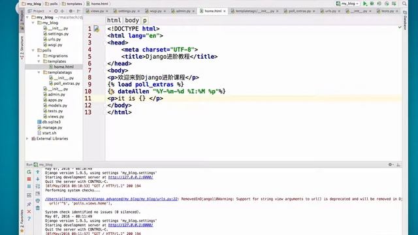Click the run with coverage icon
The width and height of the screenshot is (418, 235).
pos(379,4)
